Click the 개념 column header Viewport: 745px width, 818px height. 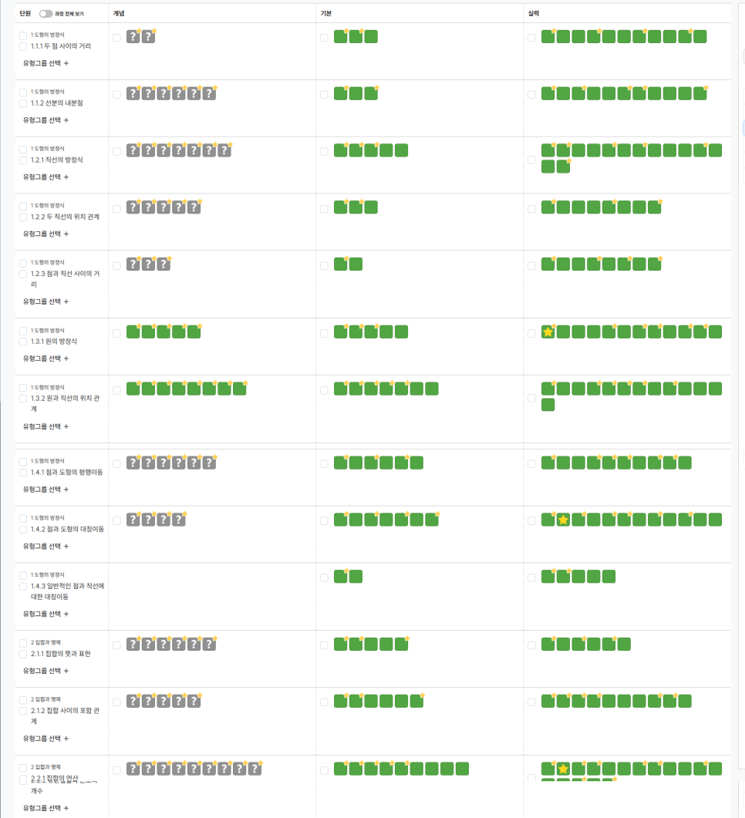(x=119, y=14)
